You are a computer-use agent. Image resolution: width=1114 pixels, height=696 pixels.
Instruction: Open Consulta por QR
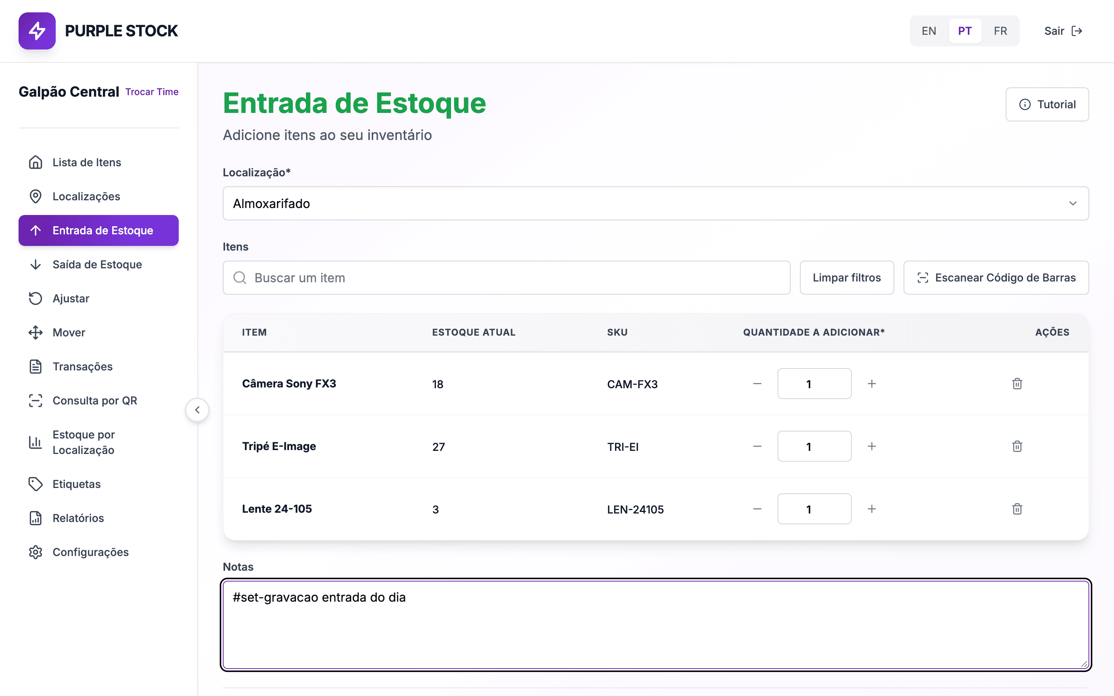(x=99, y=401)
